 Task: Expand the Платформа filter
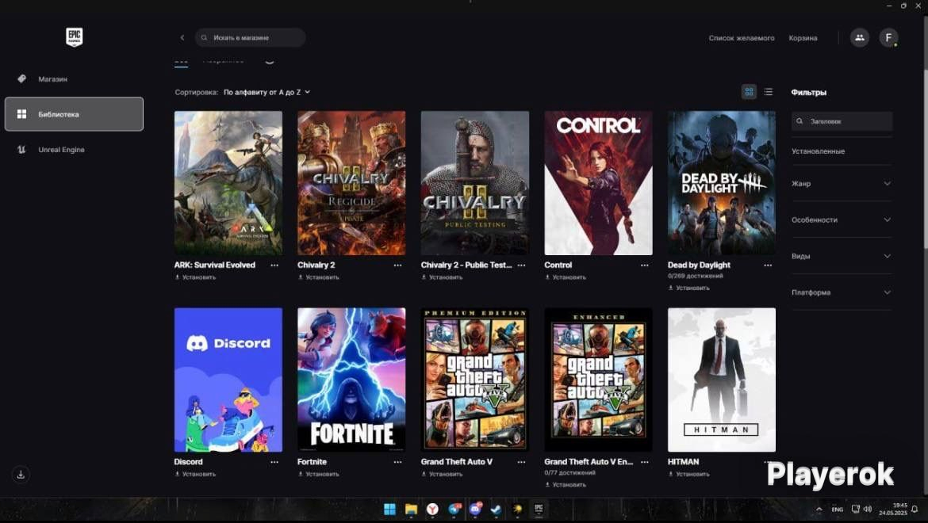(x=841, y=292)
